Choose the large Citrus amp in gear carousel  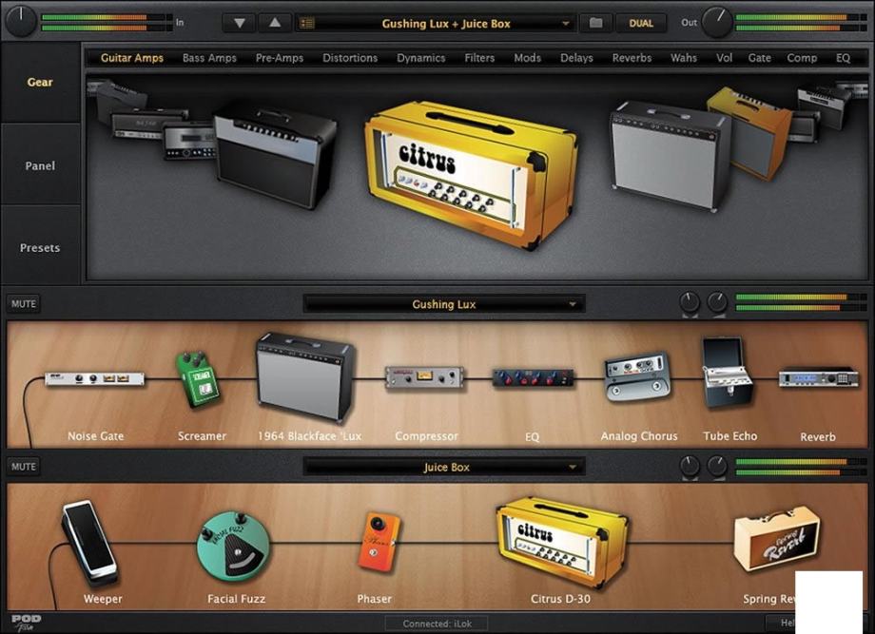click(x=472, y=174)
